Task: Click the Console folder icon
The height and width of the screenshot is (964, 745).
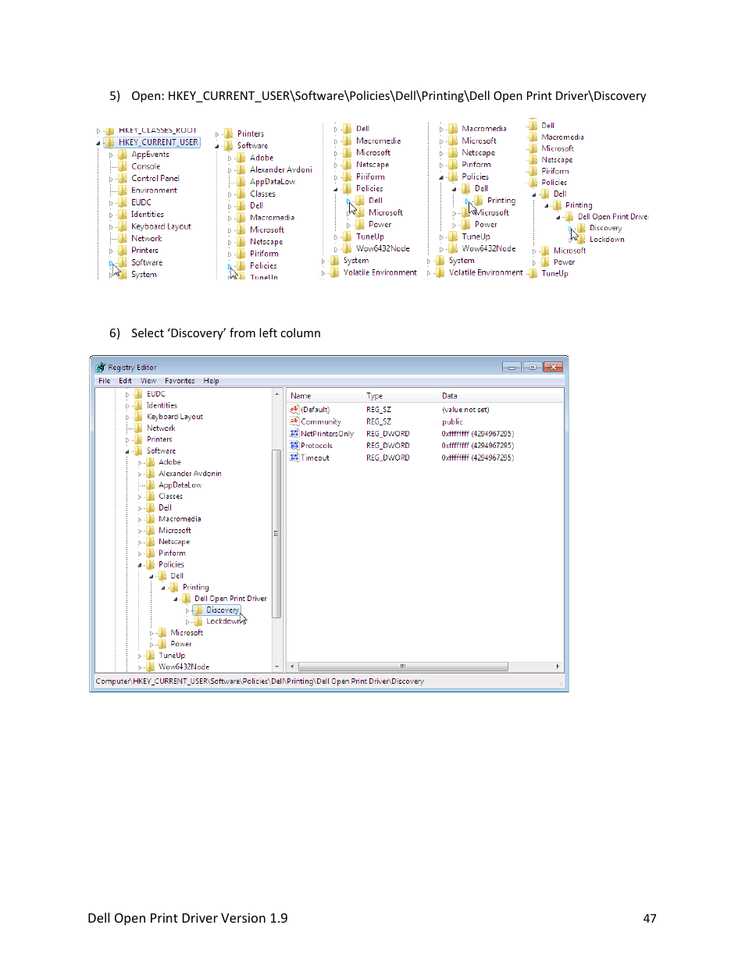Action: pos(123,166)
